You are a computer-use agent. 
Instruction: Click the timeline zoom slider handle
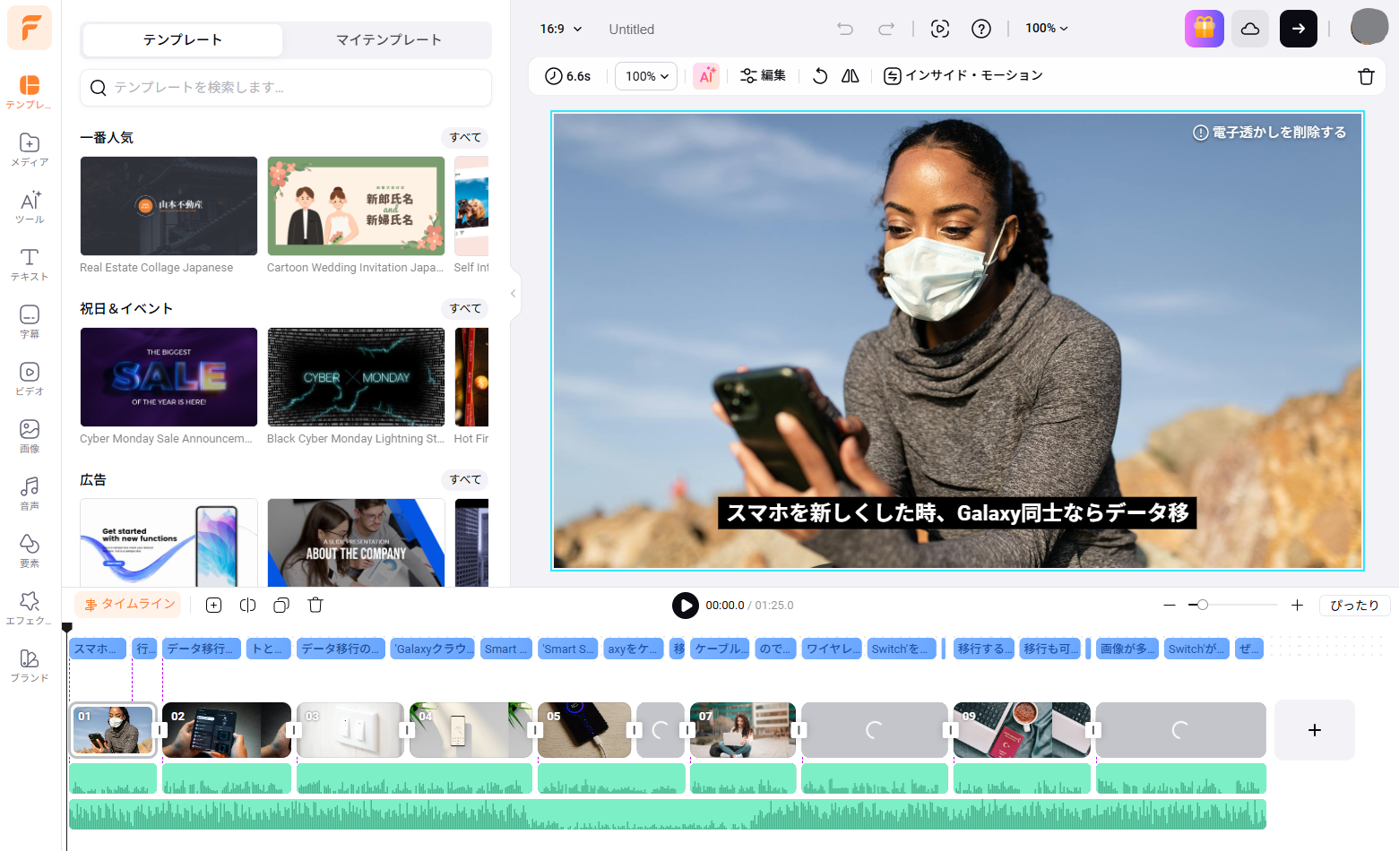click(1203, 606)
